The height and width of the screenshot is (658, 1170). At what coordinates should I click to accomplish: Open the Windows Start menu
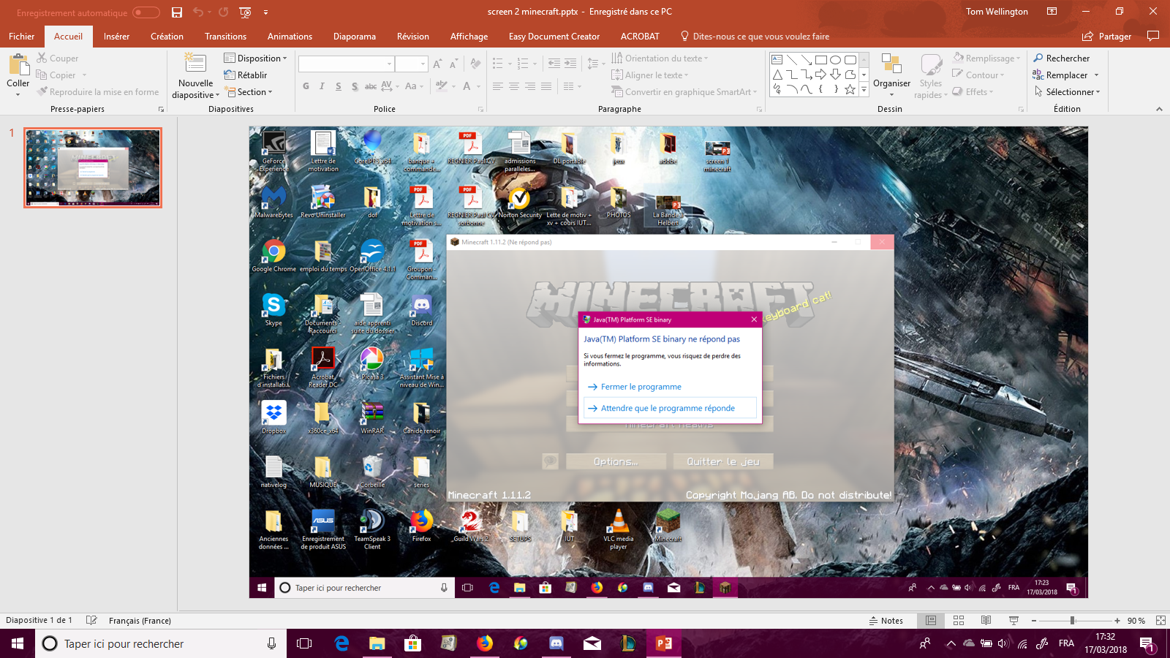(18, 643)
